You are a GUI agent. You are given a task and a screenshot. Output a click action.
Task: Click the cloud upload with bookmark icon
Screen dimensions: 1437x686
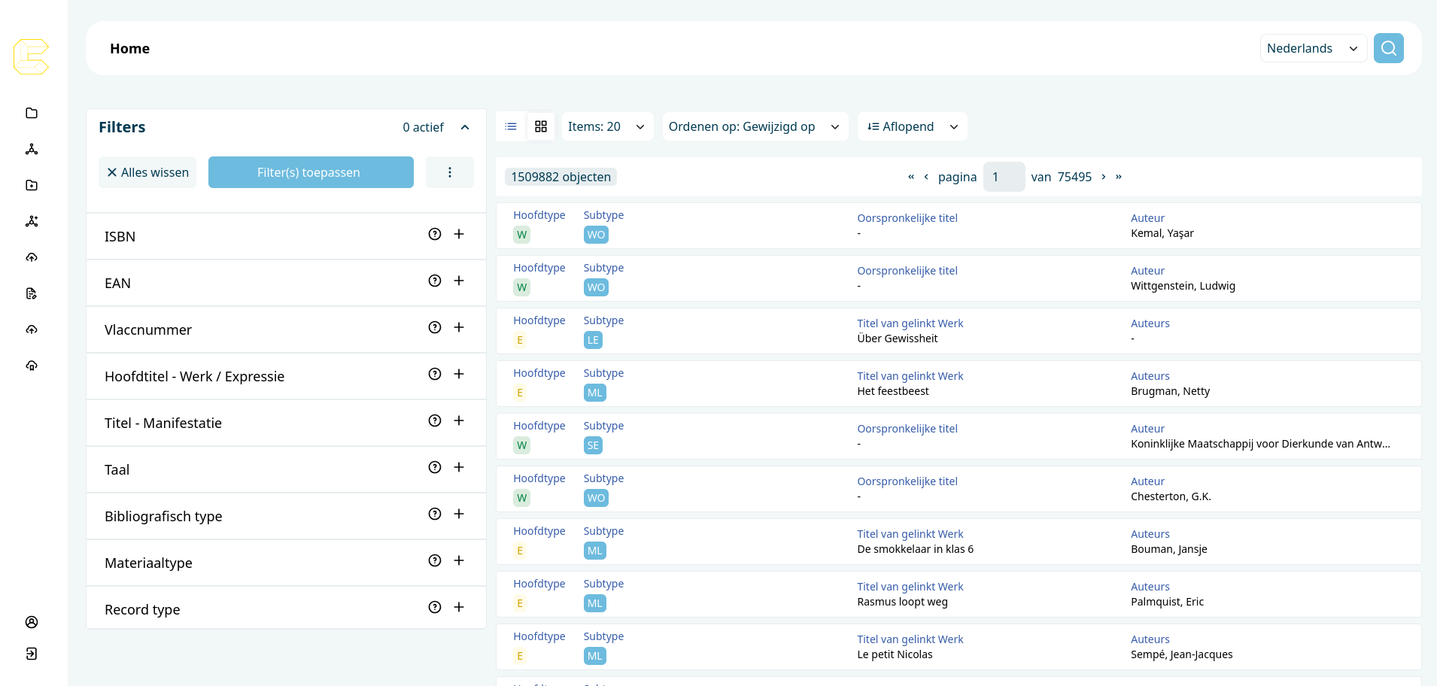pos(32,366)
